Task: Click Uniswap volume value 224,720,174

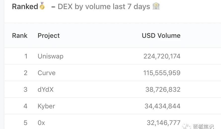Action: tap(162, 56)
